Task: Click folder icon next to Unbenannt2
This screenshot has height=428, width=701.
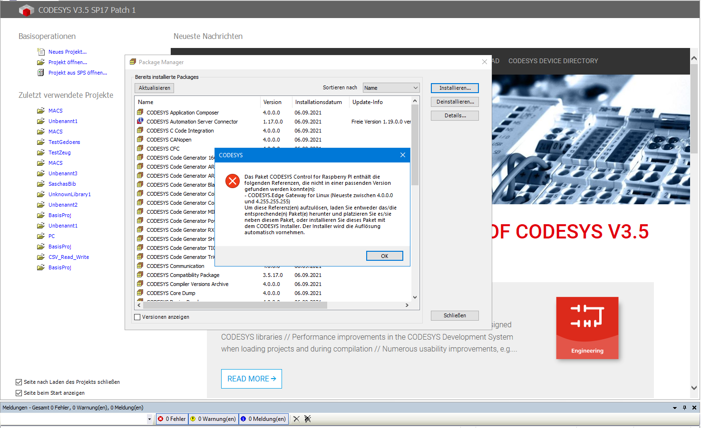Action: [41, 205]
